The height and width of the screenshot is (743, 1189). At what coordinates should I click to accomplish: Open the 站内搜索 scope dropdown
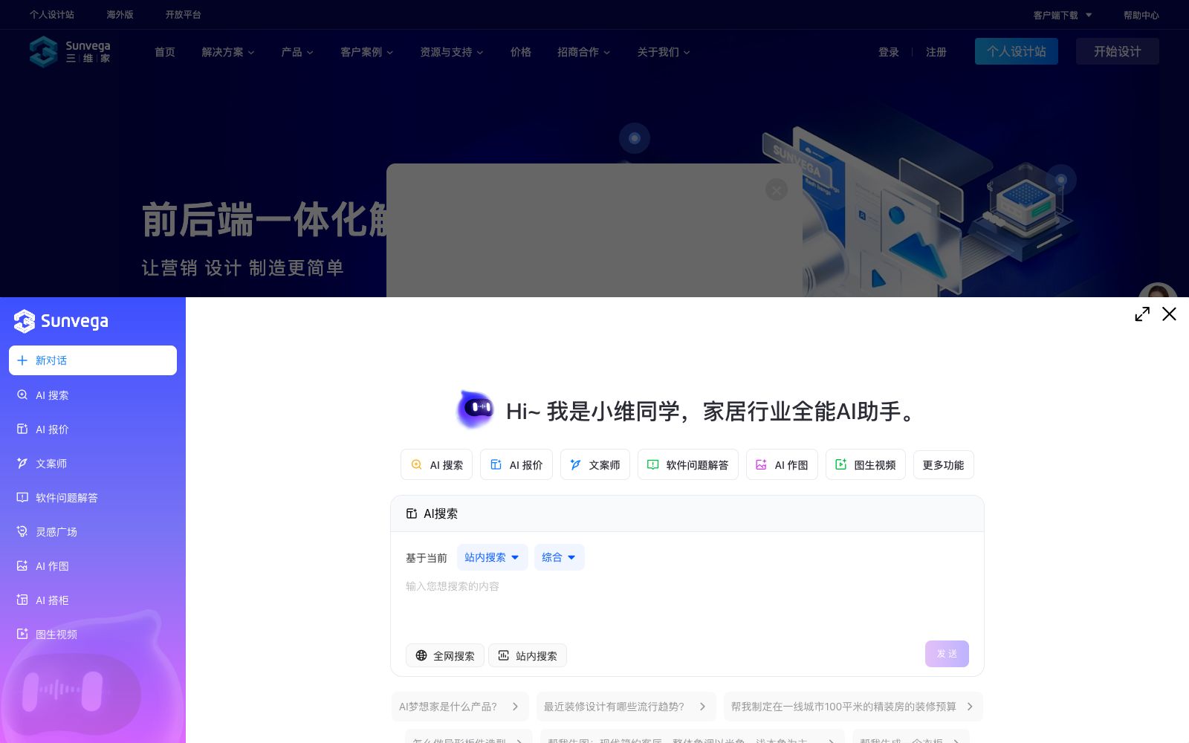click(x=492, y=557)
